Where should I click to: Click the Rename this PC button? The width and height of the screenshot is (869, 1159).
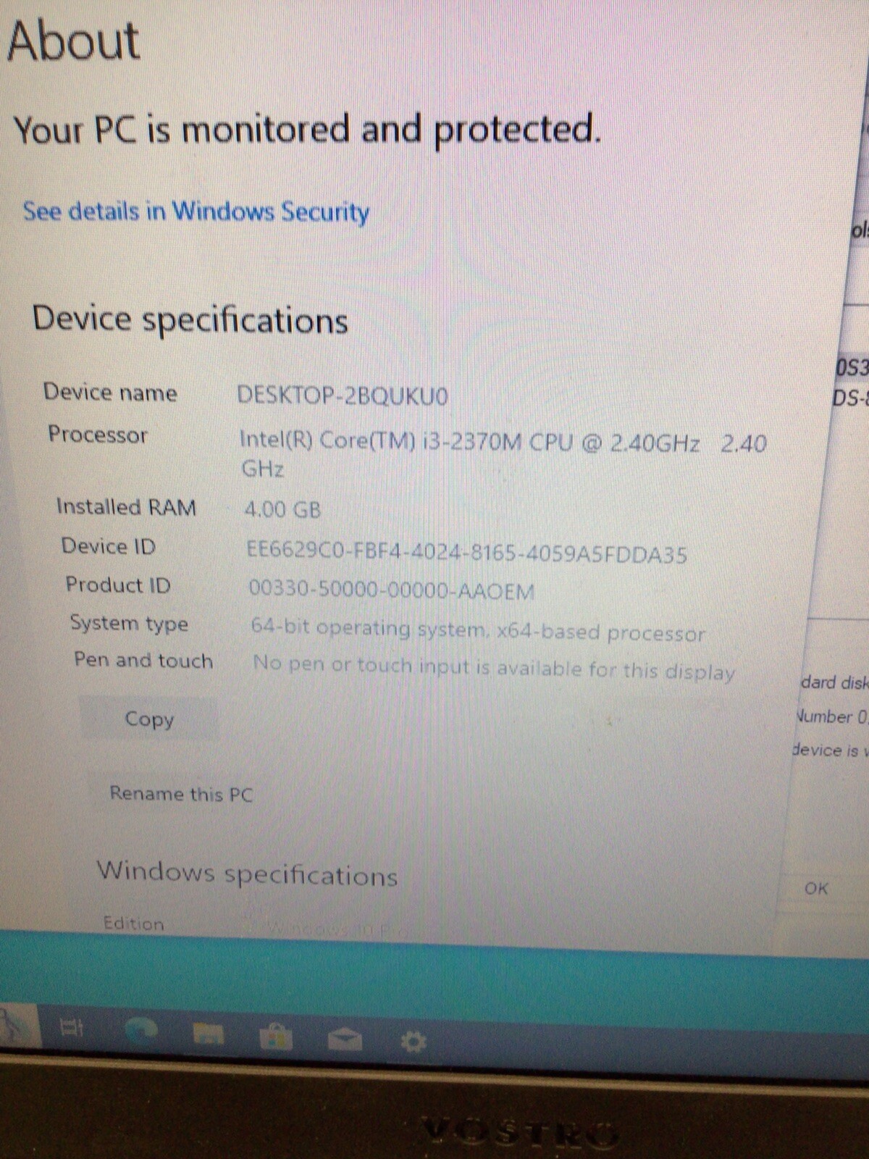pos(181,794)
